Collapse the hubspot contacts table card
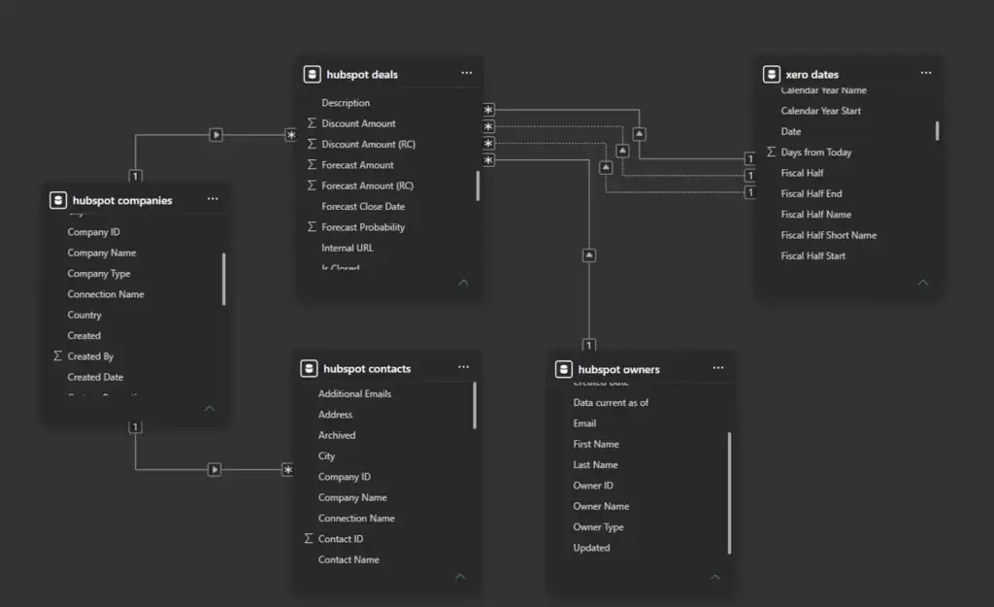Screen dimensions: 994x607 (x=460, y=577)
